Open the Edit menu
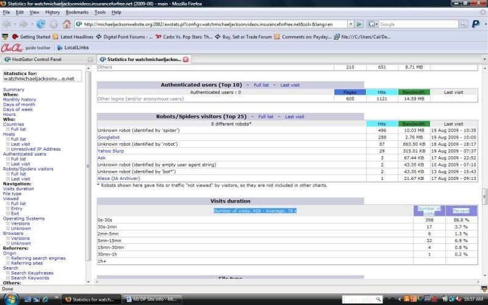This screenshot has height=305, width=488. point(20,12)
